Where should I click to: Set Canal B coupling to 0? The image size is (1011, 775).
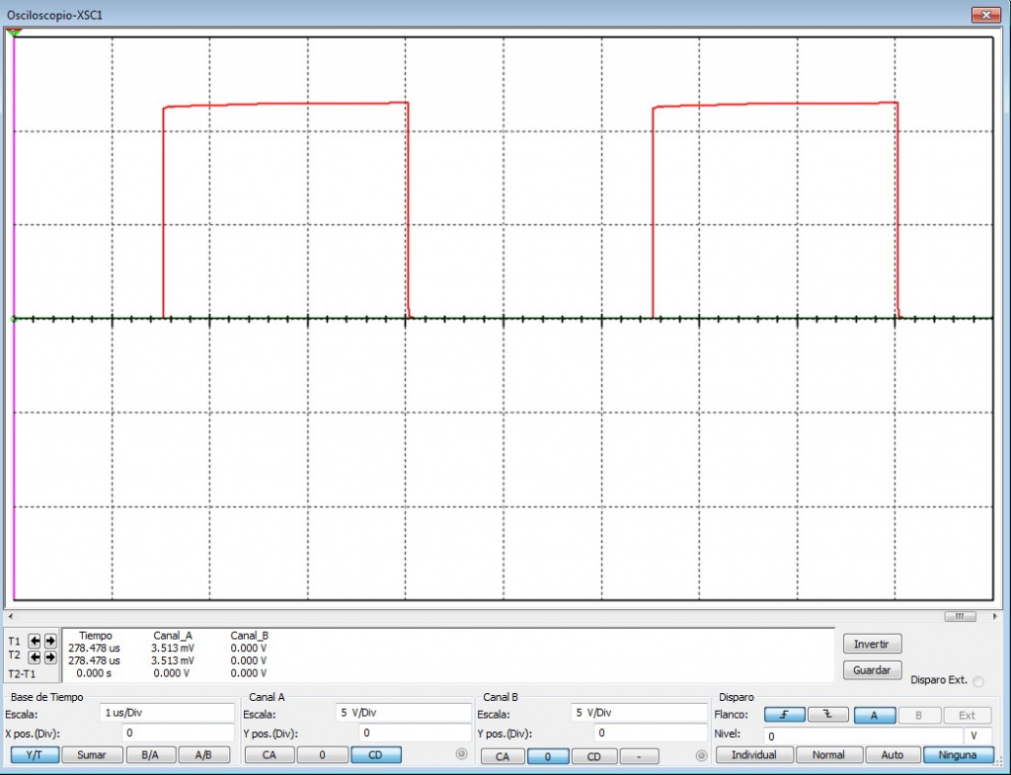point(548,756)
